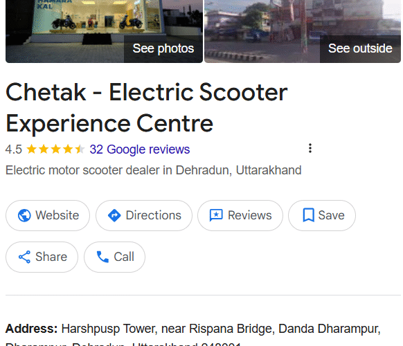This screenshot has height=346, width=403.
Task: Click the star rating icons
Action: (x=55, y=149)
